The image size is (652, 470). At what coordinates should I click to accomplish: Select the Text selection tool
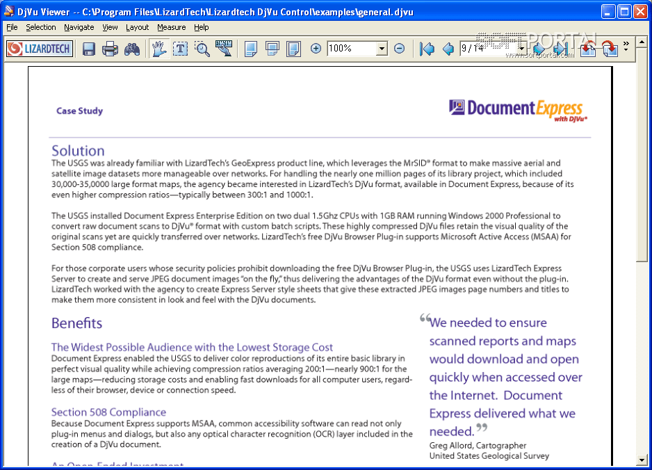(181, 49)
